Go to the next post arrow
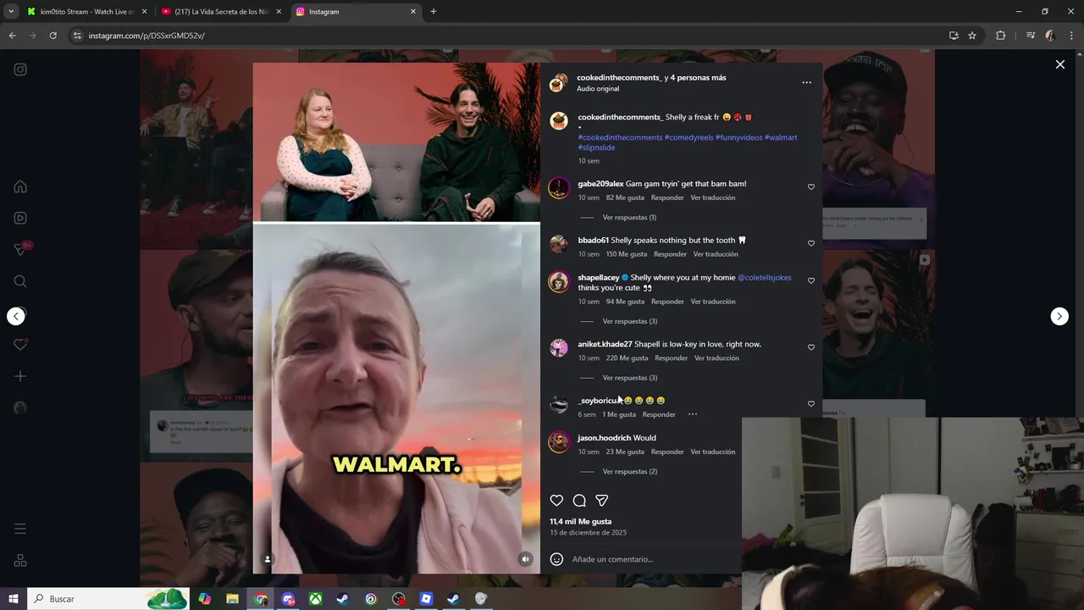Image resolution: width=1084 pixels, height=610 pixels. (x=1059, y=316)
